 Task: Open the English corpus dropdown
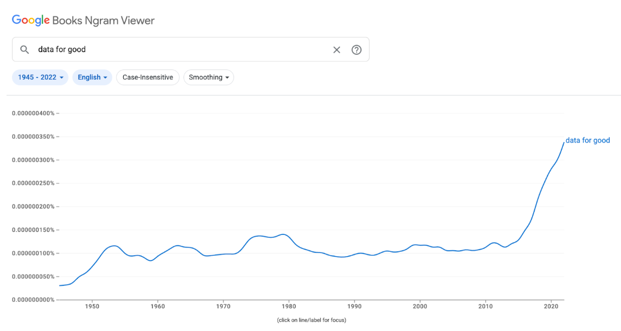click(x=92, y=77)
